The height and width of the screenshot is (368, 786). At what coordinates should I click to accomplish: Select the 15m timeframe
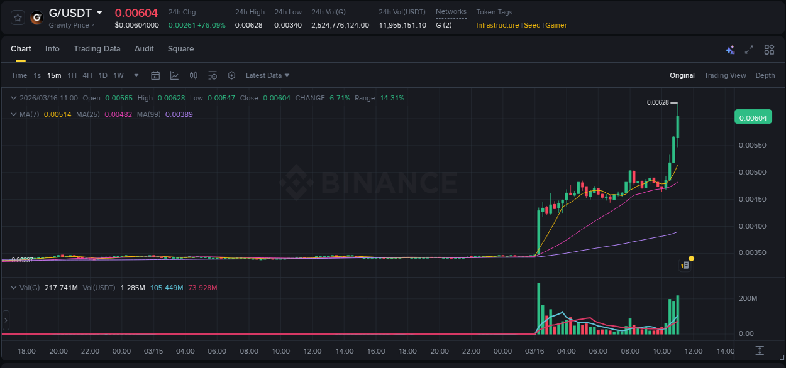point(54,75)
